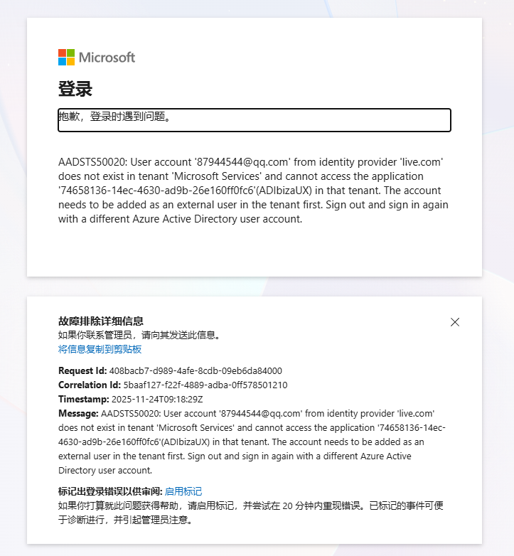This screenshot has width=514, height=556.
Task: Click the 将信息复制到剪贴板 link
Action: point(100,349)
